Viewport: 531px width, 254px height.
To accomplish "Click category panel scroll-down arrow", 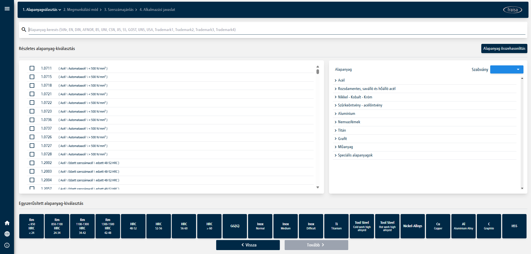I will pyautogui.click(x=522, y=188).
